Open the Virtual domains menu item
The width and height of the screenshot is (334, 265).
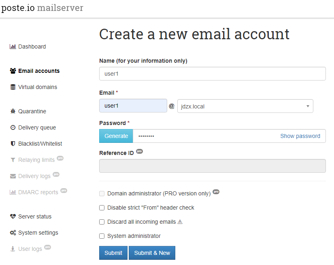coord(38,87)
